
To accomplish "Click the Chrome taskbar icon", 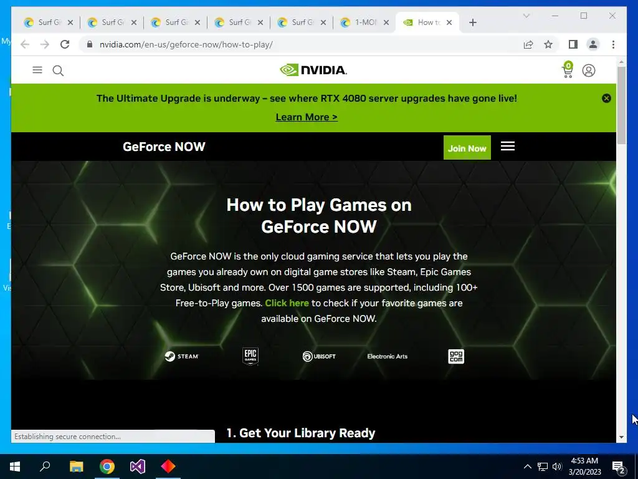I will pyautogui.click(x=107, y=467).
